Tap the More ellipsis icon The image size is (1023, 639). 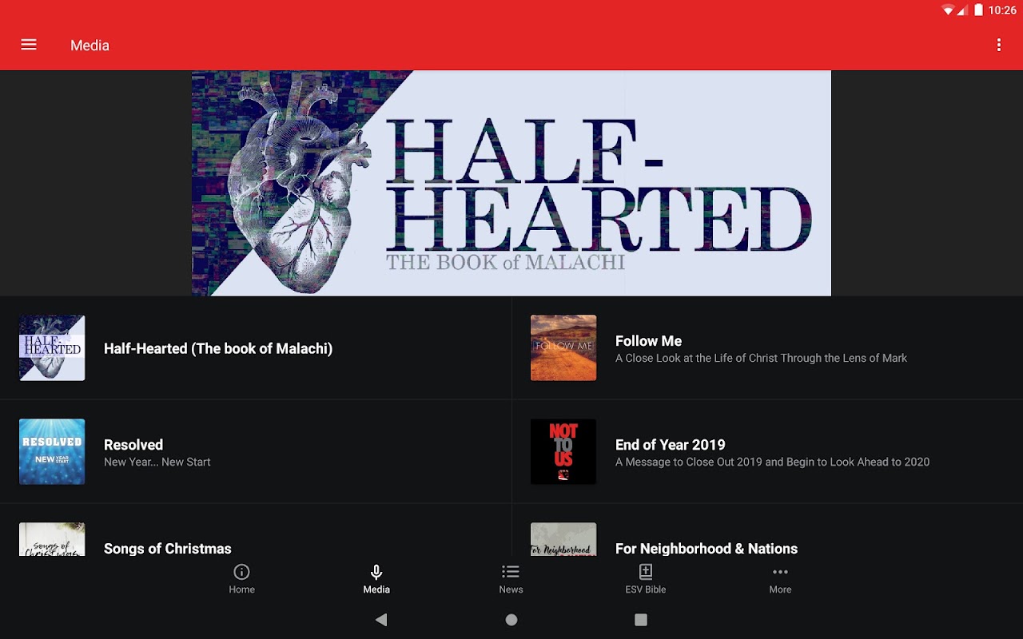pos(780,572)
